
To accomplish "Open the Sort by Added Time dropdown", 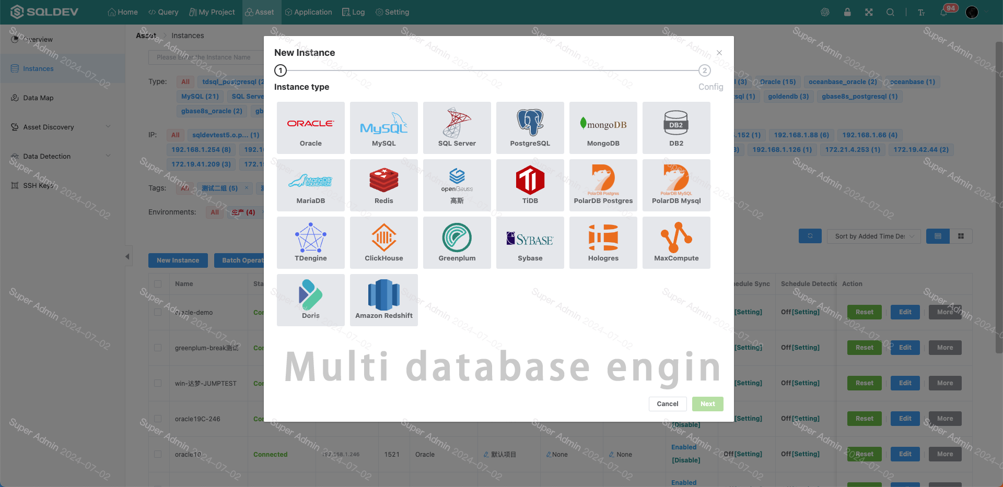I will (874, 236).
